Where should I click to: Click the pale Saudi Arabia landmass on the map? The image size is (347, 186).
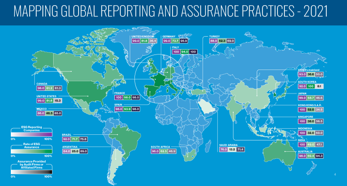[x=207, y=106]
